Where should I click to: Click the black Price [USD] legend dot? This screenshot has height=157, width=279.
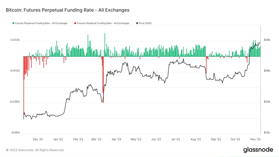[137, 23]
